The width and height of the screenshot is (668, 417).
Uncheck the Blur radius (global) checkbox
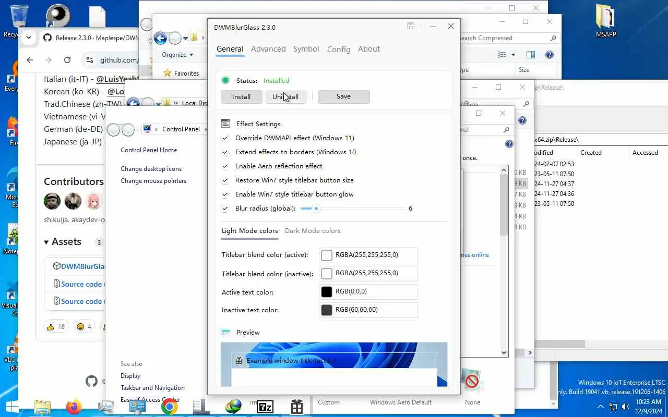pyautogui.click(x=225, y=208)
